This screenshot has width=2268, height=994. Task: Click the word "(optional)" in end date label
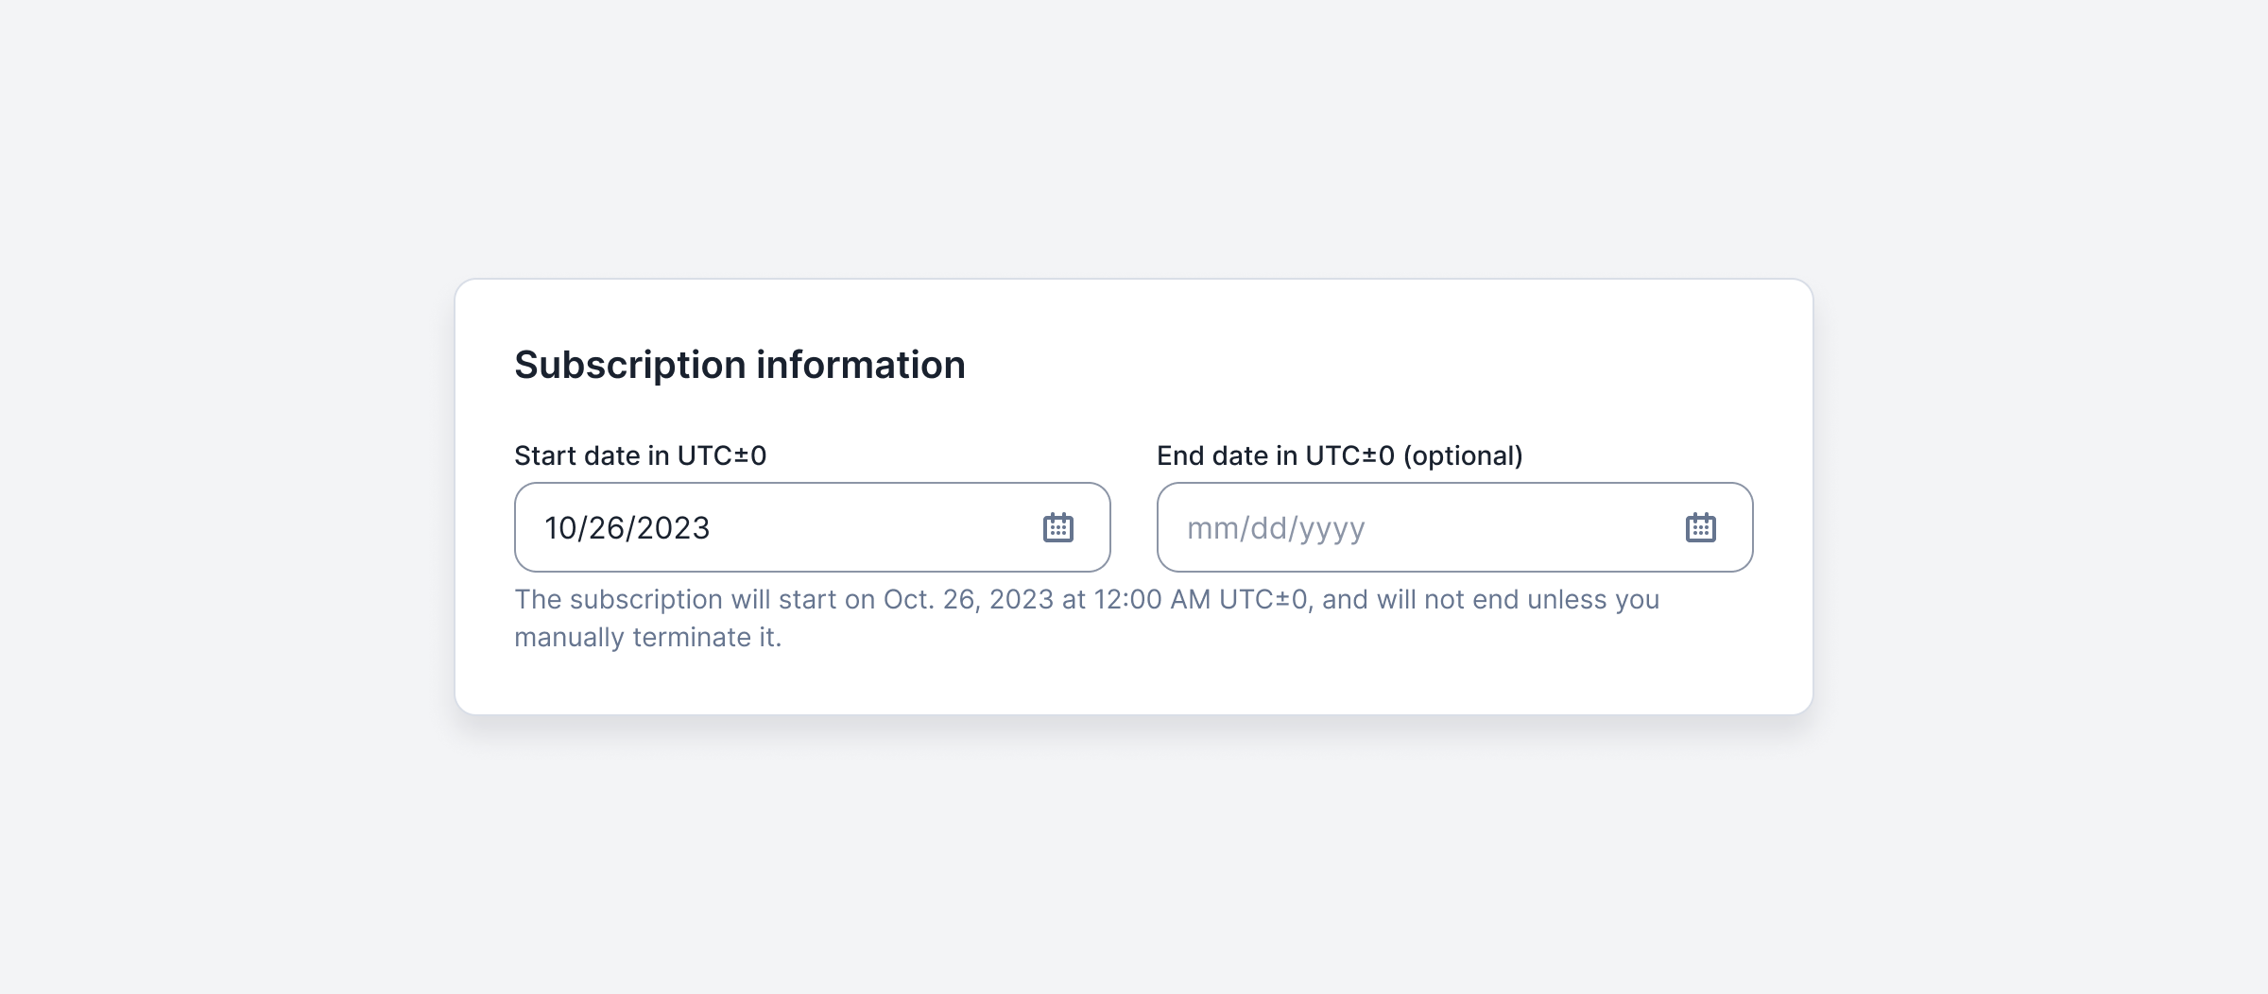click(x=1463, y=455)
